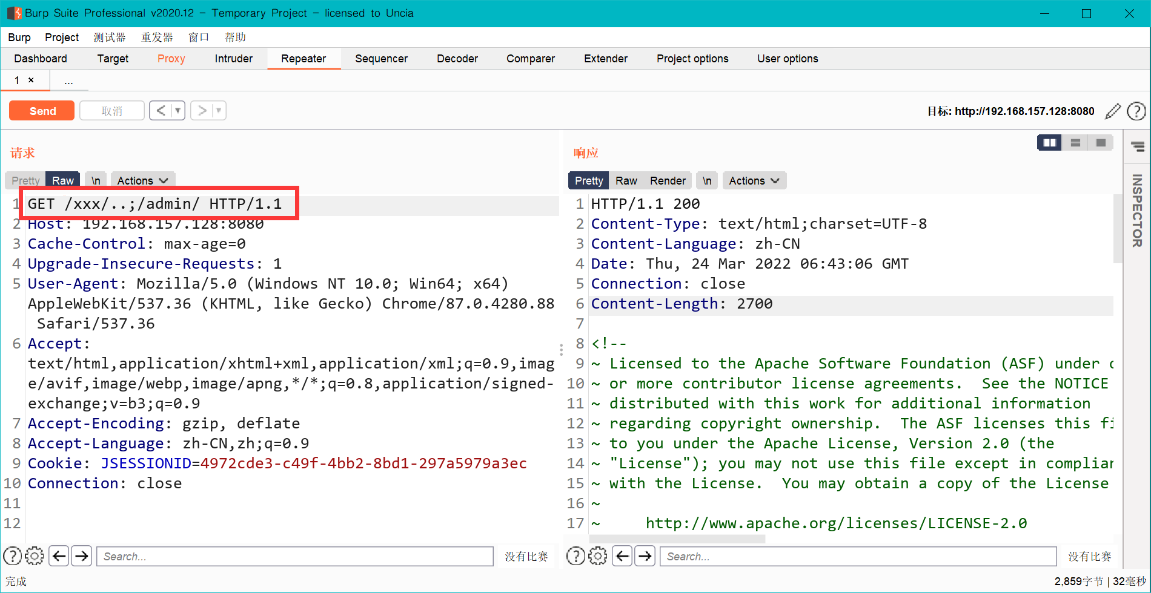The width and height of the screenshot is (1151, 593).
Task: Select response Raw view
Action: coord(626,180)
